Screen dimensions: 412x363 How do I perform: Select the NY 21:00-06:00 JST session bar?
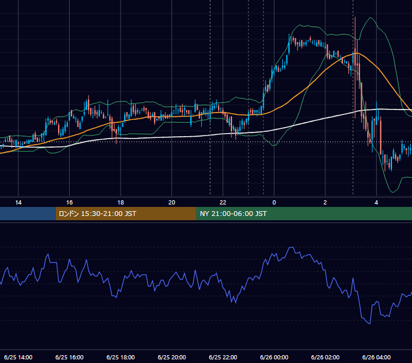304,214
